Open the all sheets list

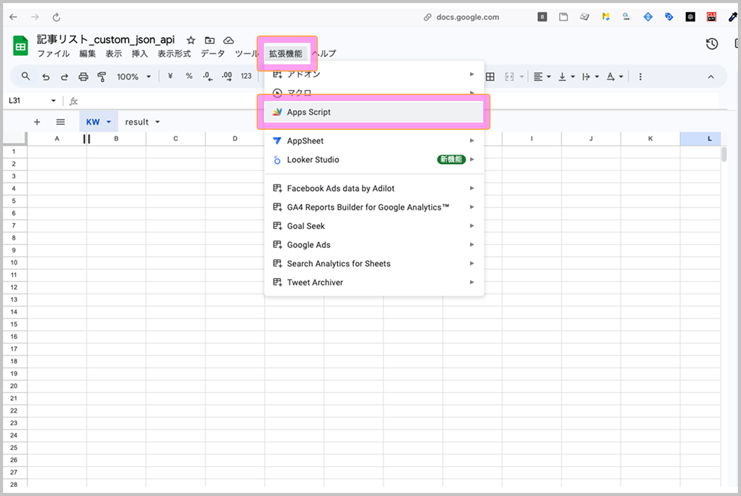pos(60,122)
